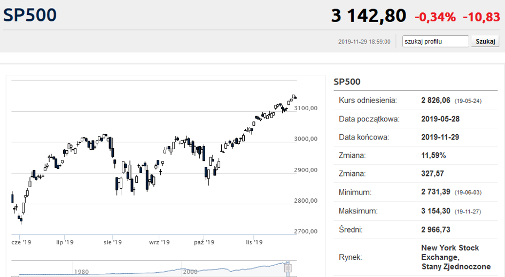
Task: Grab the navigator range handle grip
Action: (289, 268)
